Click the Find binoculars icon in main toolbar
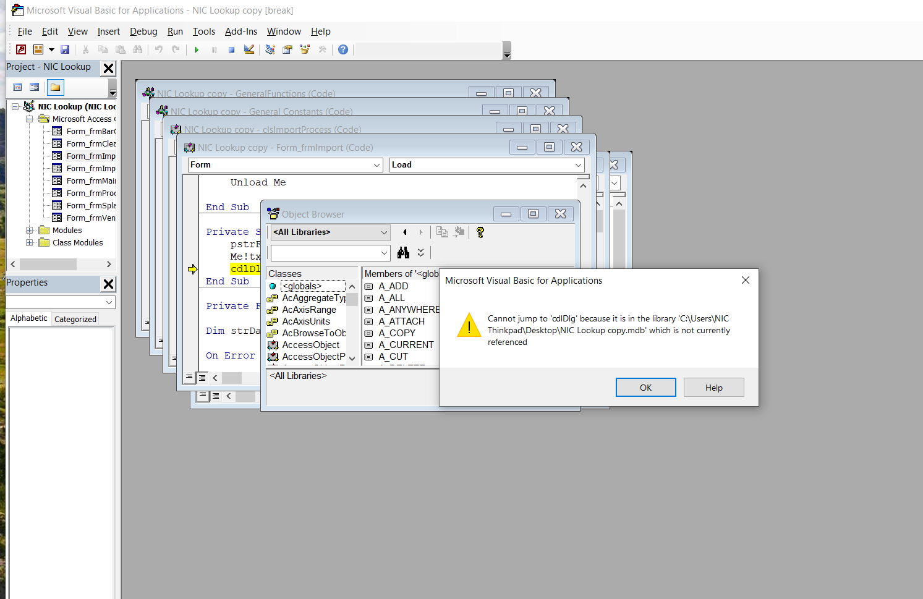The width and height of the screenshot is (923, 599). coord(138,49)
